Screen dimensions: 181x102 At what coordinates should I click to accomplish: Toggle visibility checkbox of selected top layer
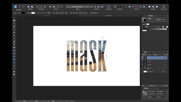(165, 58)
